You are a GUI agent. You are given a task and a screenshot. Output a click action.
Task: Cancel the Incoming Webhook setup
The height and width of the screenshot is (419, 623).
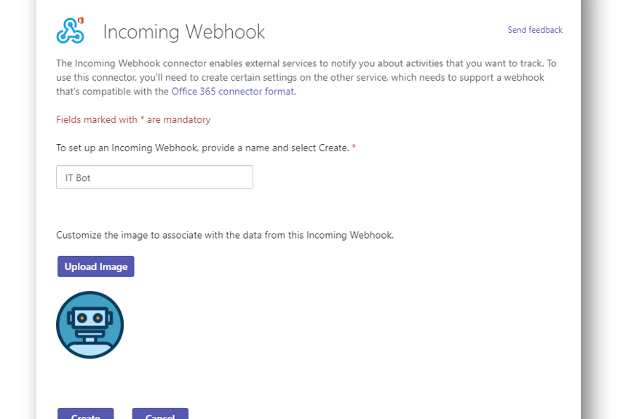[160, 413]
